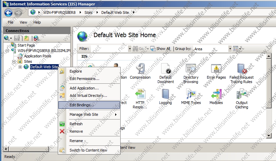276x161 pixels.
Task: Open the Error Pages feature
Action: tap(216, 72)
